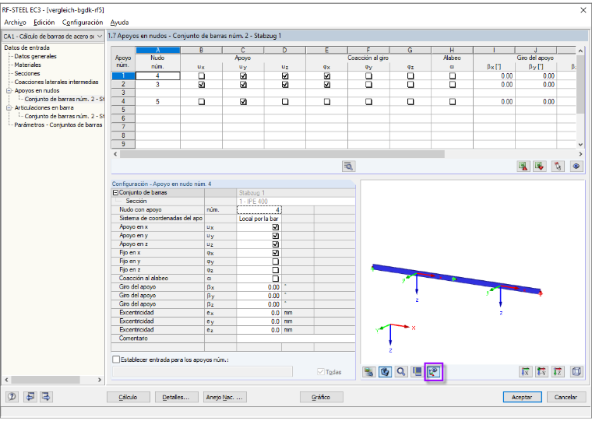This screenshot has height=421, width=592.
Task: Check the uX support for node 4 in row 1
Action: (202, 75)
